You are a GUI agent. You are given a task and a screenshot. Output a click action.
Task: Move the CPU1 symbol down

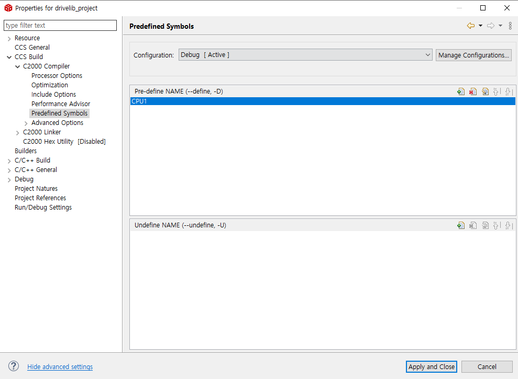[508, 91]
